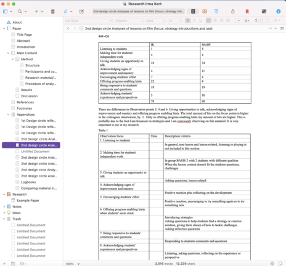Toggle Underline formatting button
The height and width of the screenshot is (266, 286).
tap(200, 20)
